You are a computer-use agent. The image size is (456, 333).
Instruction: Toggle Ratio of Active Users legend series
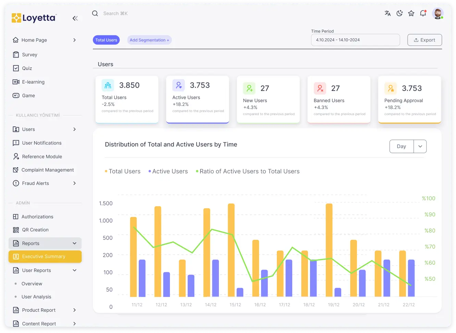(x=248, y=171)
